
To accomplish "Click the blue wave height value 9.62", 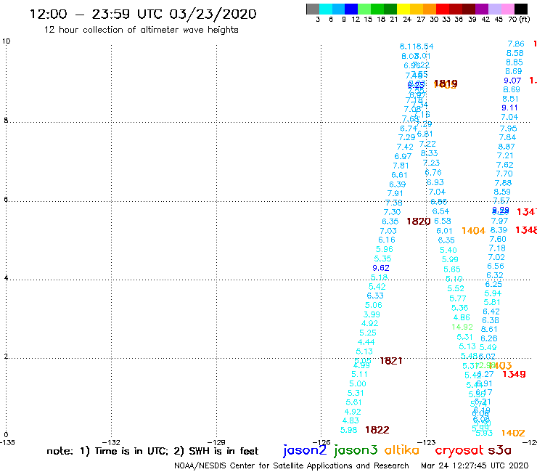I will pyautogui.click(x=381, y=268).
